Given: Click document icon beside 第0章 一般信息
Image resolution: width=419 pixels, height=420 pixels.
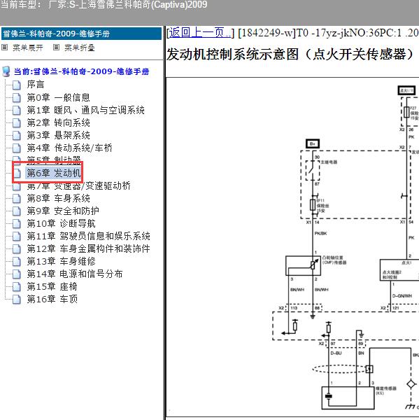Looking at the screenshot, I should pyautogui.click(x=17, y=97).
